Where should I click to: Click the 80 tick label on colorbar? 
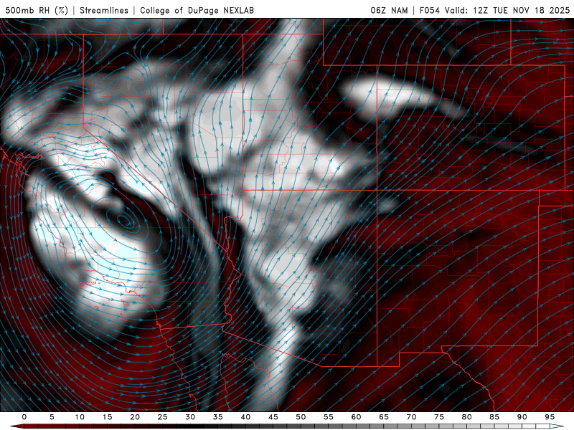point(466,417)
